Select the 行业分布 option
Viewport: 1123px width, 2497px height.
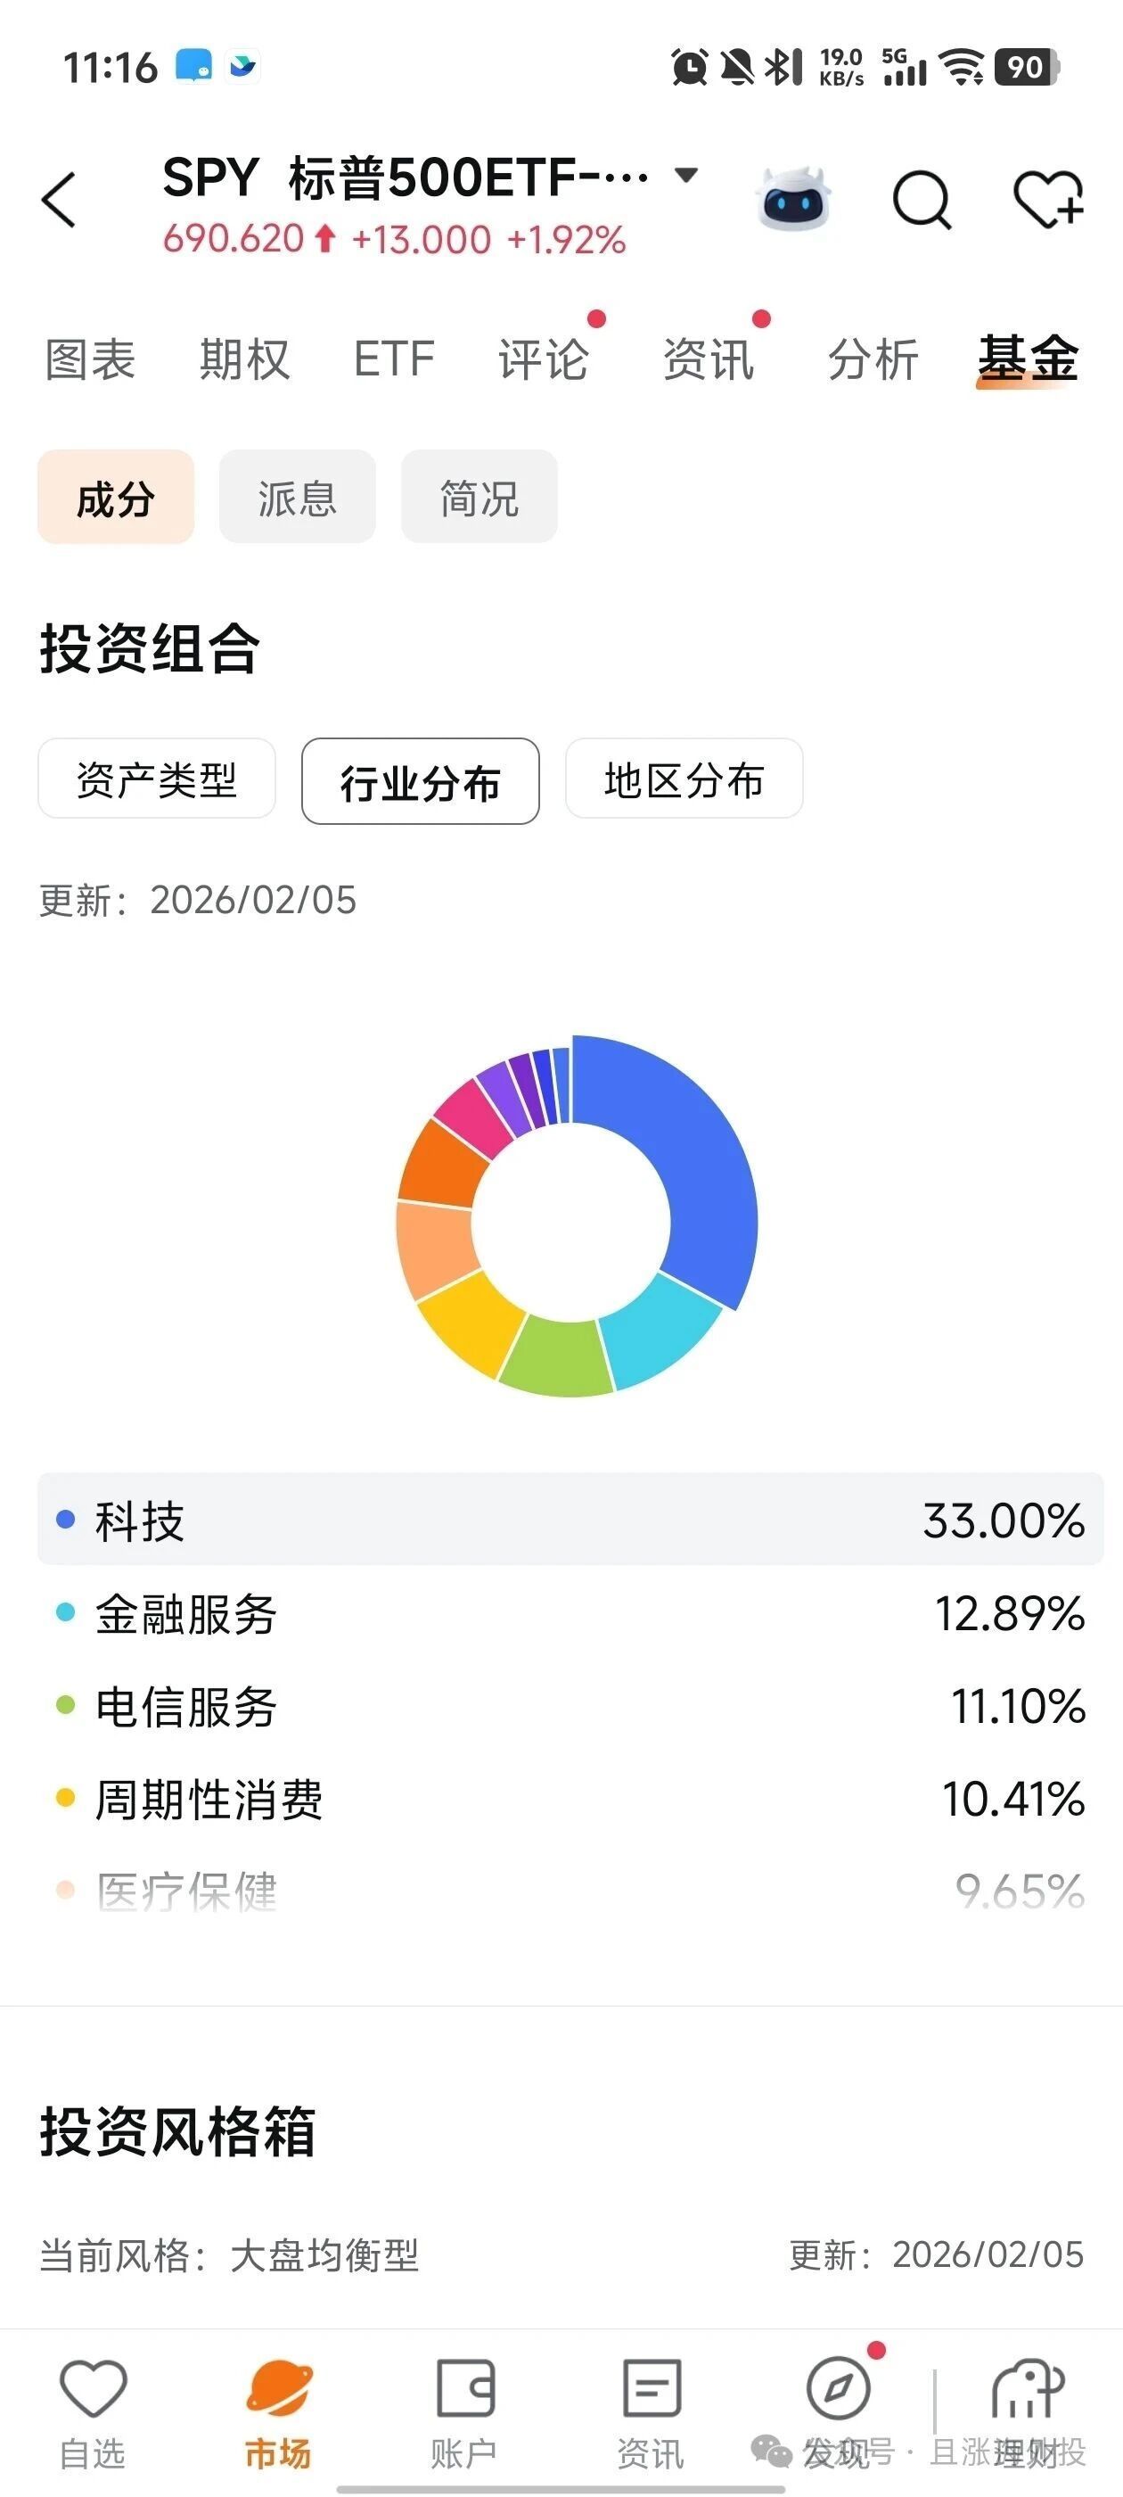pos(421,781)
